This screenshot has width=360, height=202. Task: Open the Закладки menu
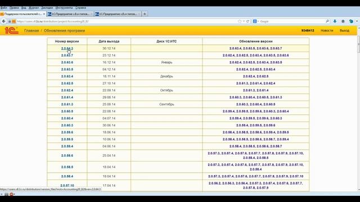47,8
